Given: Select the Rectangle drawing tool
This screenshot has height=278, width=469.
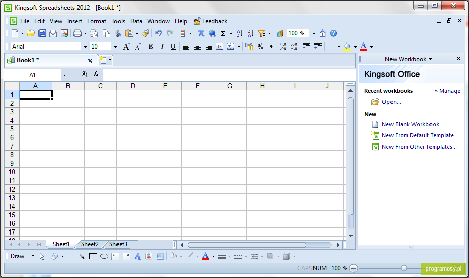Looking at the screenshot, I should click(x=93, y=256).
